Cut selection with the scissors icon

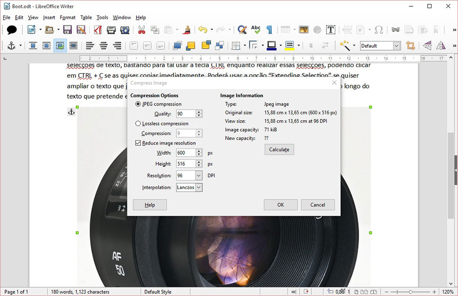coord(142,30)
